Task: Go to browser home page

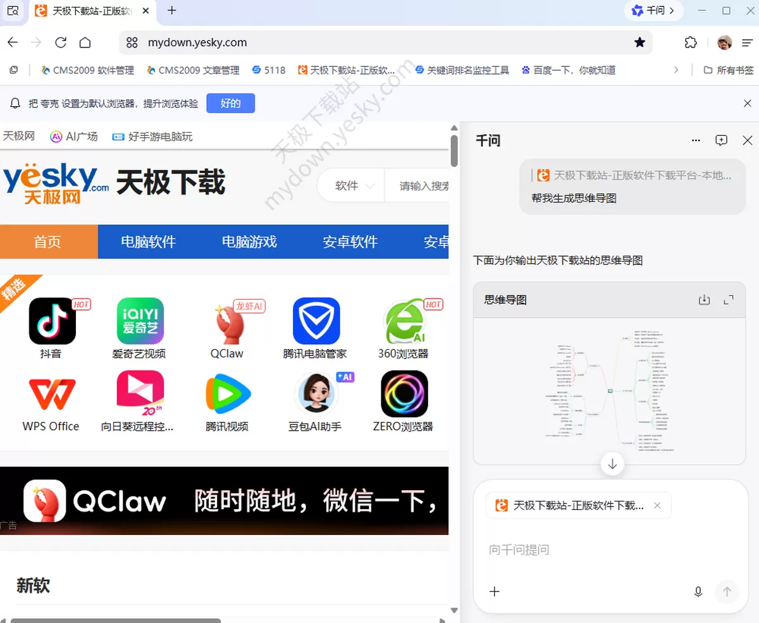Action: coord(85,42)
